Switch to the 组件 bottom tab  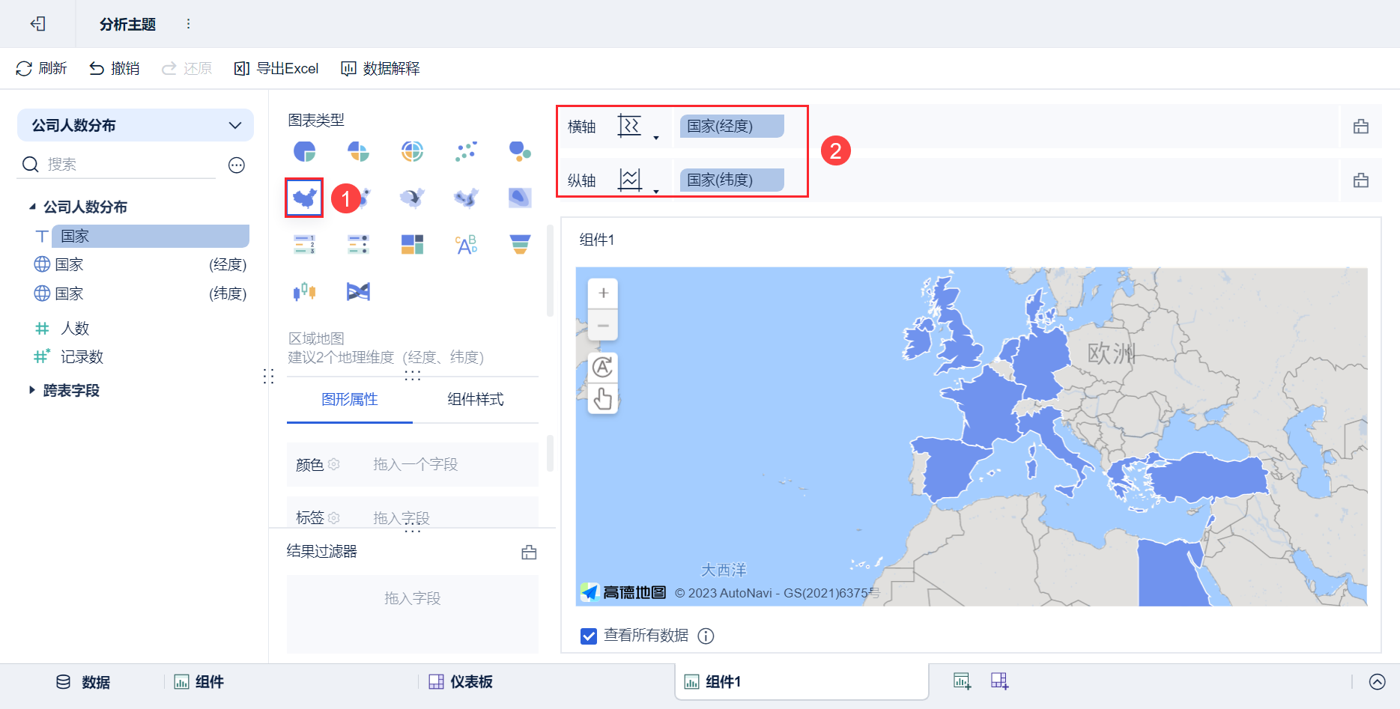tap(199, 682)
